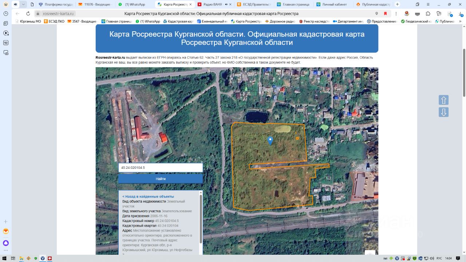466x262 pixels.
Task: Click the Вид земельного участка Землепользование row
Action: pyautogui.click(x=157, y=211)
